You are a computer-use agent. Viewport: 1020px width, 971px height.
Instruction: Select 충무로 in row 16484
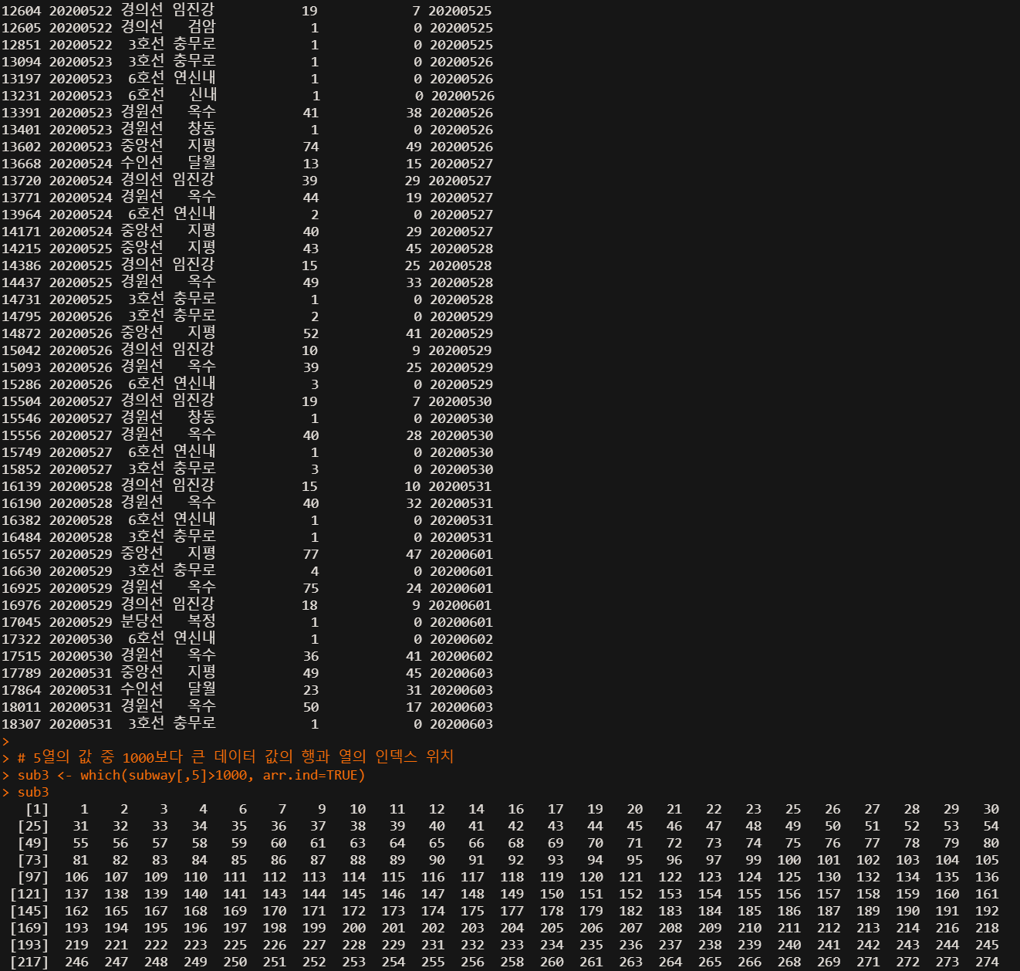(194, 537)
